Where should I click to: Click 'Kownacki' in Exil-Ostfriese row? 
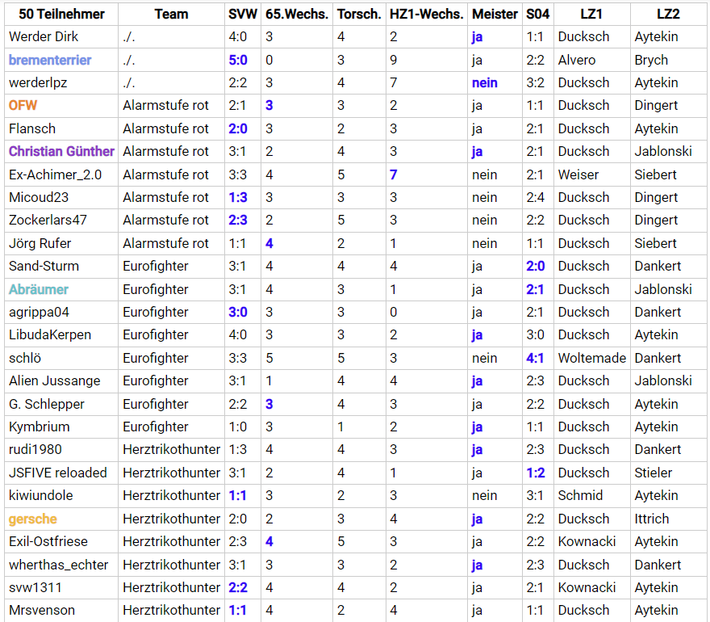click(x=587, y=541)
